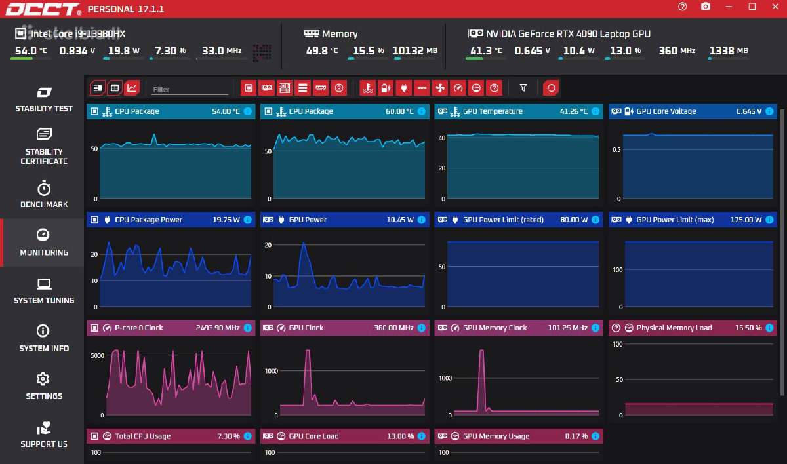
Task: Toggle voltage sensor type filter
Action: click(386, 88)
